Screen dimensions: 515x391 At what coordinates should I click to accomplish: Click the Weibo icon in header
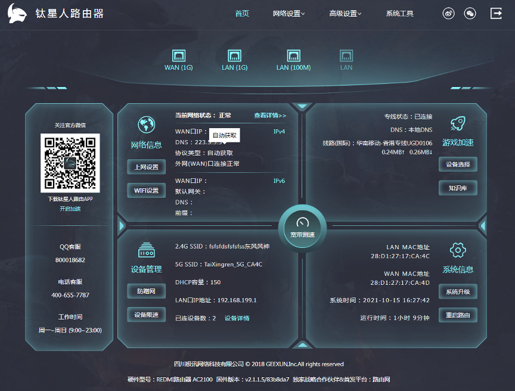pos(448,14)
